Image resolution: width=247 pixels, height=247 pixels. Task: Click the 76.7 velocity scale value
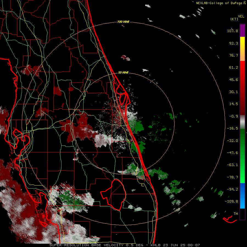tap(234, 55)
